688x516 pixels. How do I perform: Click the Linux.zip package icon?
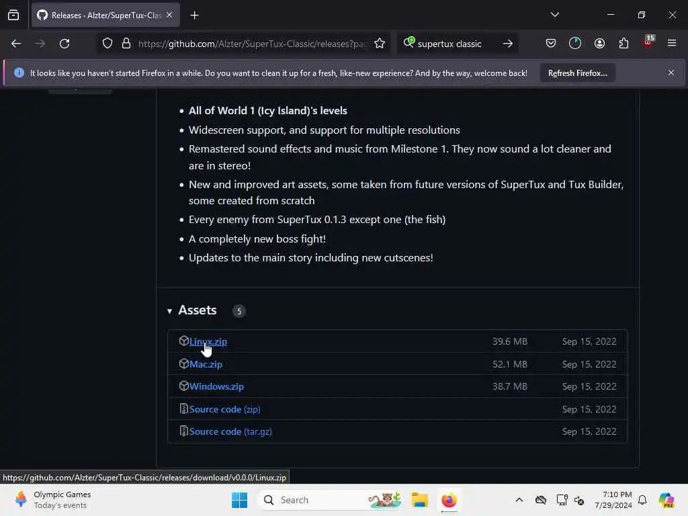pos(184,341)
